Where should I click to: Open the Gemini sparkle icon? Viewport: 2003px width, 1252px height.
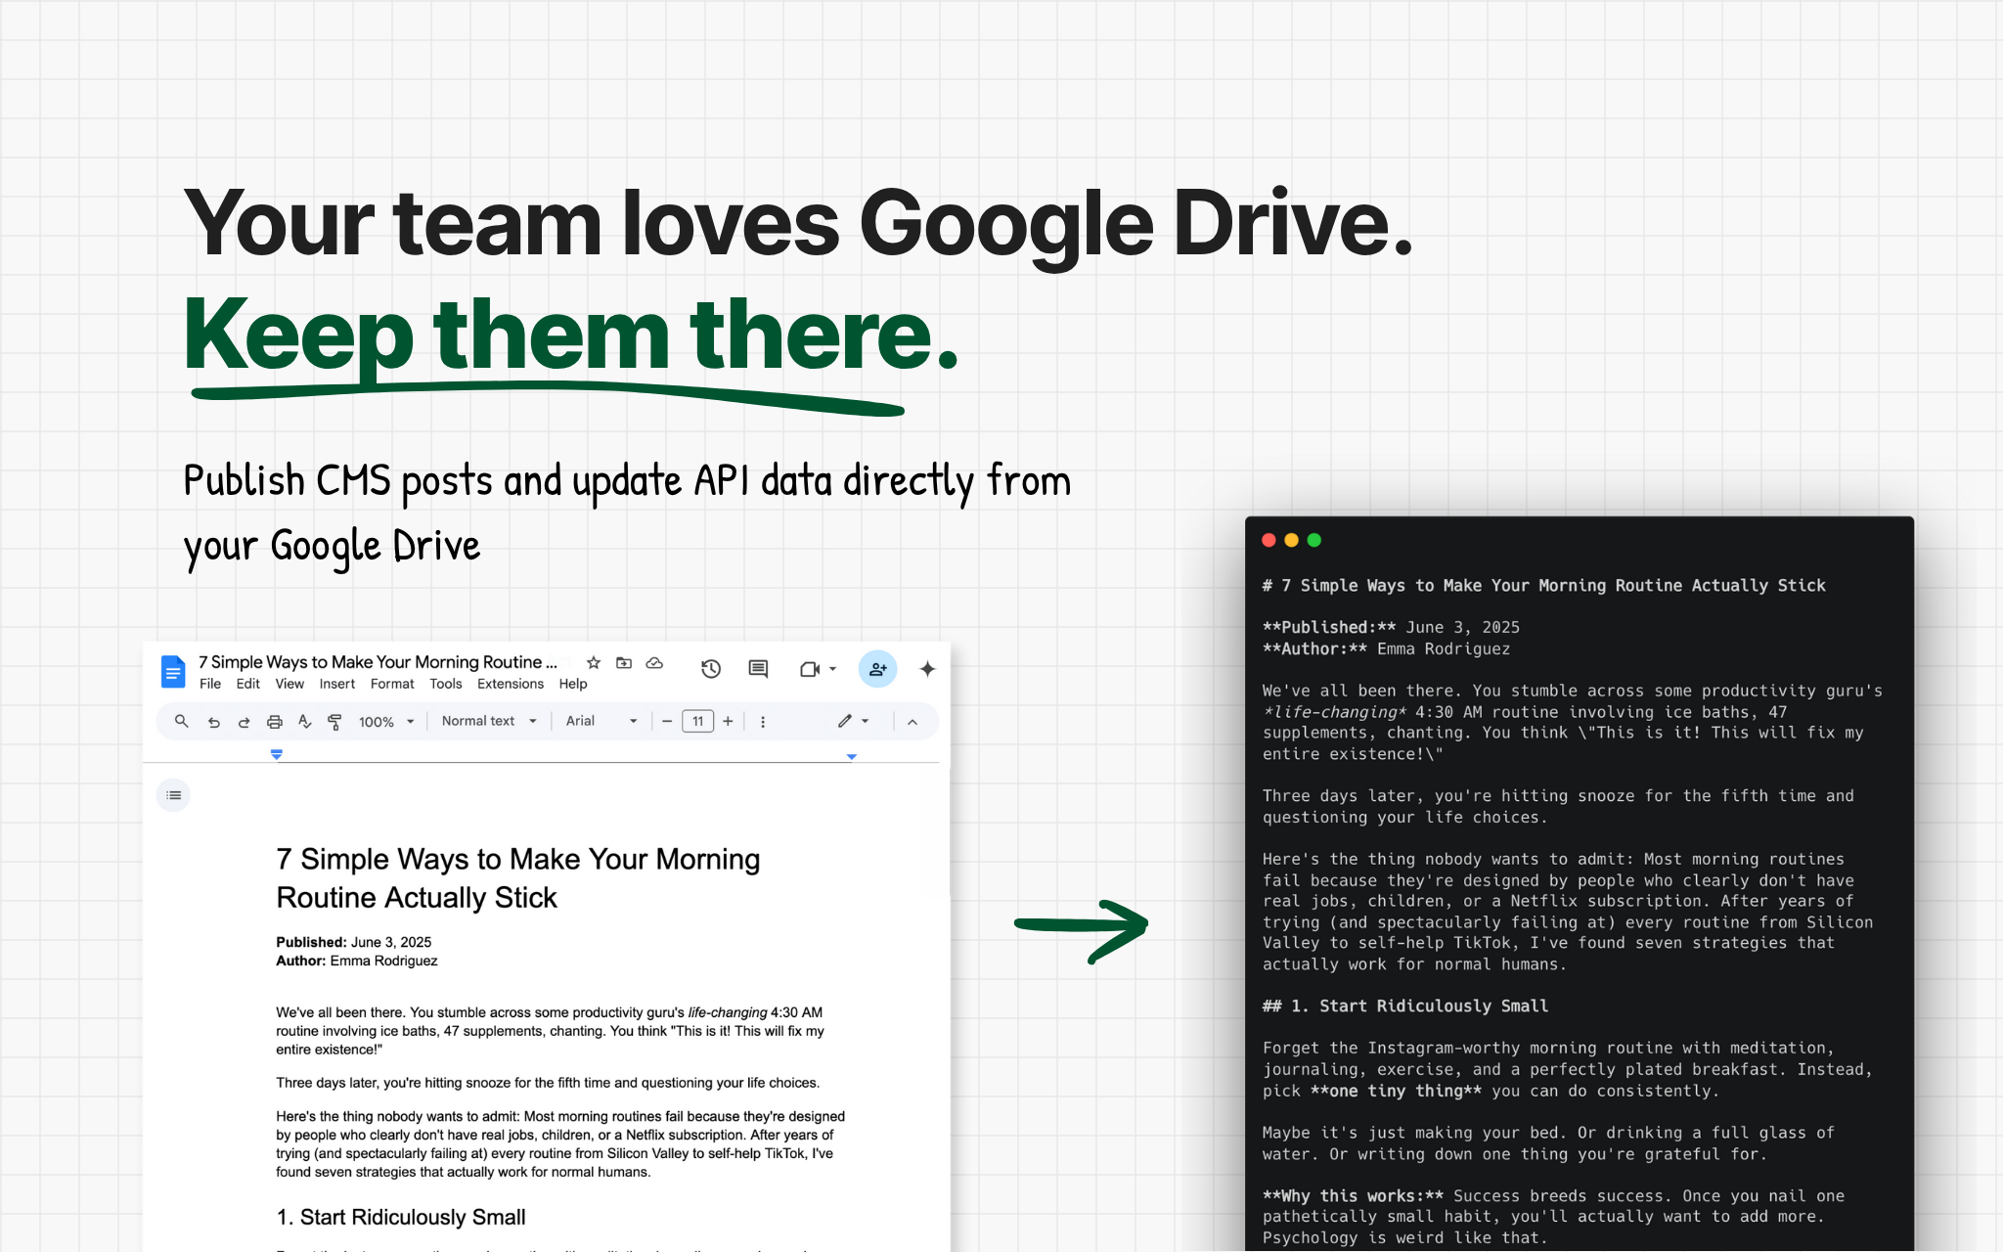point(927,669)
